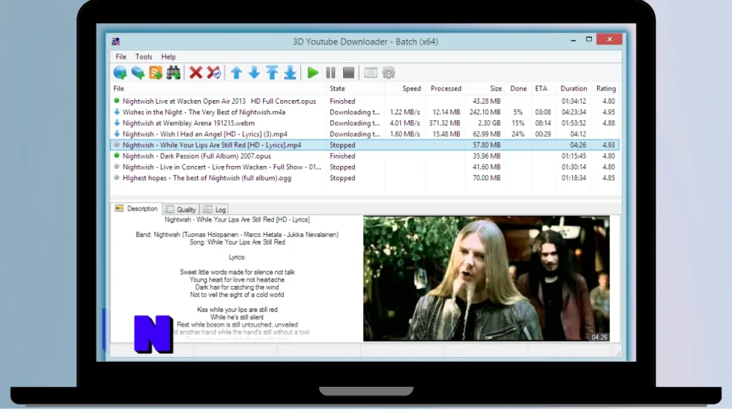Switch to the Quality tab
This screenshot has width=732, height=412.
[181, 210]
